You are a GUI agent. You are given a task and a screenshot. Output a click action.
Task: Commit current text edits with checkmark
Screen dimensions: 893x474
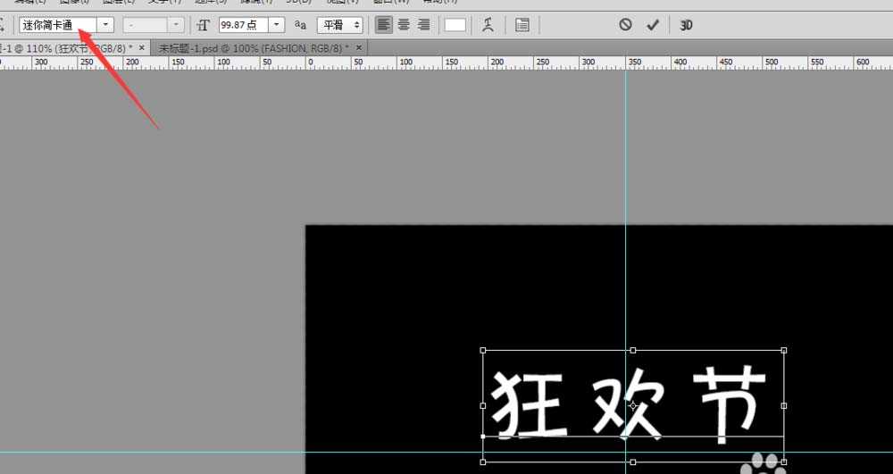coord(653,25)
